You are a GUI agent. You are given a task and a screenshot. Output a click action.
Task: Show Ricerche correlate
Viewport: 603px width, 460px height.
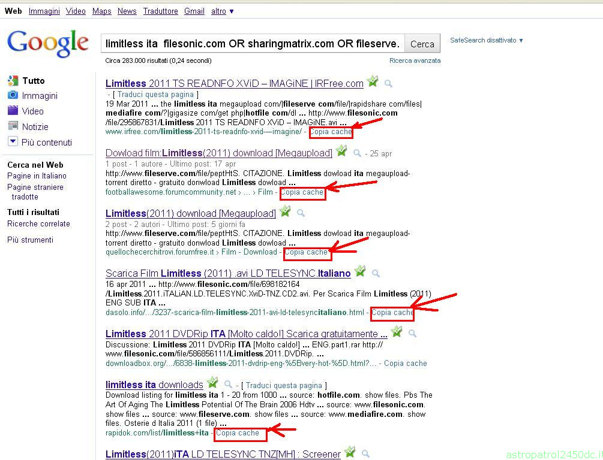(x=38, y=224)
